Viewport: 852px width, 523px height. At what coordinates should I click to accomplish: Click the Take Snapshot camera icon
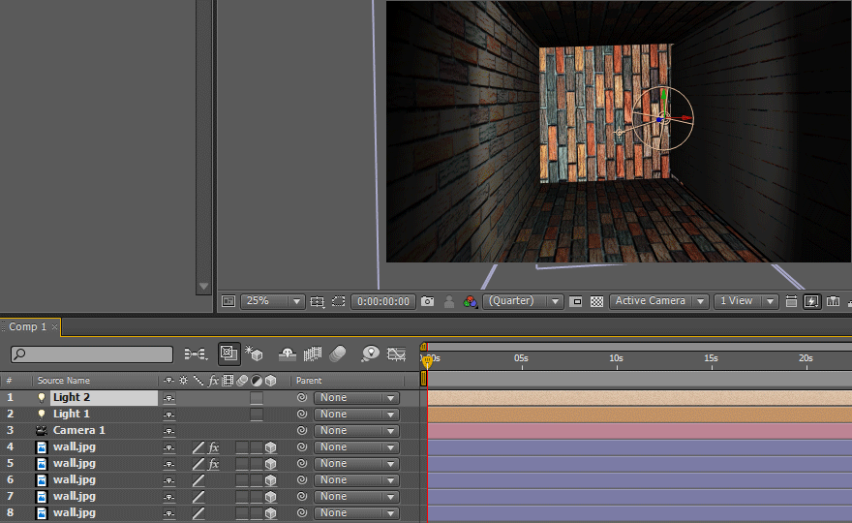pos(427,301)
